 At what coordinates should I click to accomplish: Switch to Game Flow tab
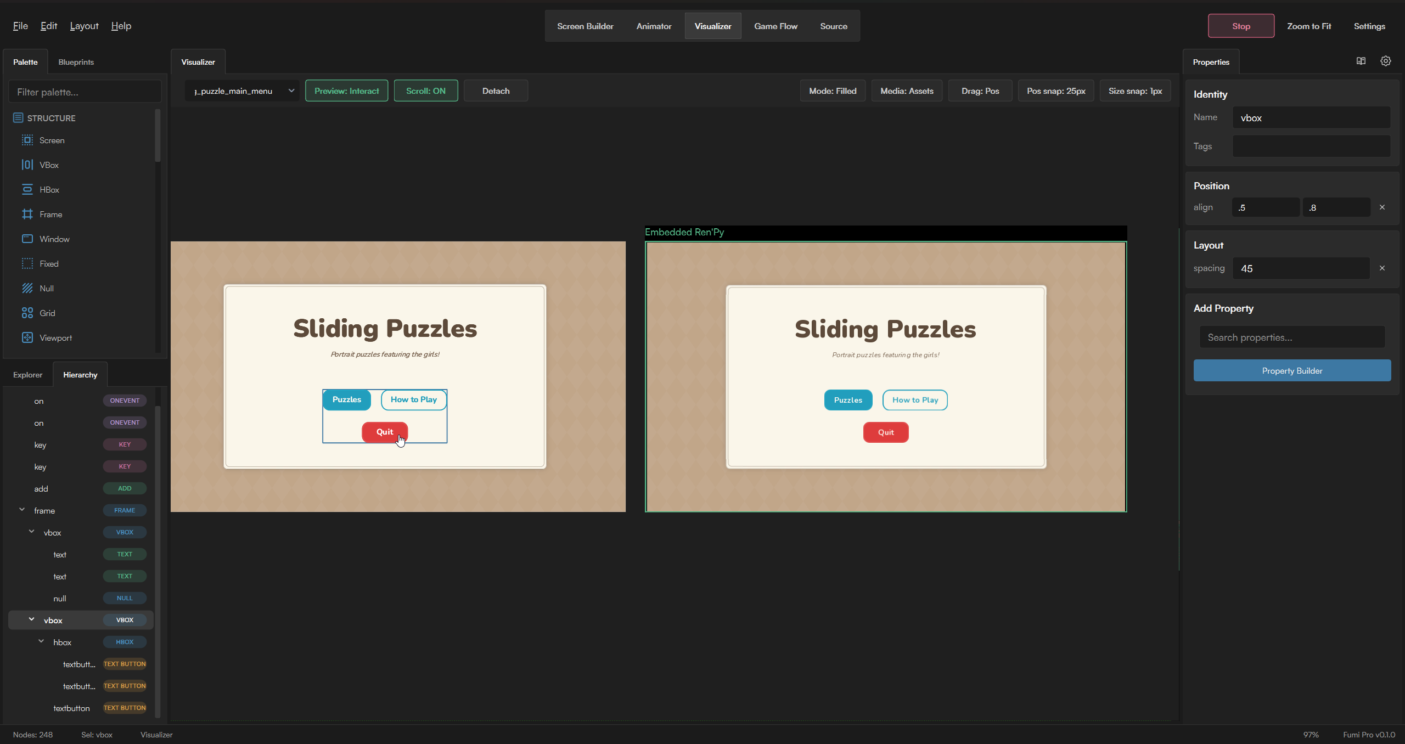point(775,26)
